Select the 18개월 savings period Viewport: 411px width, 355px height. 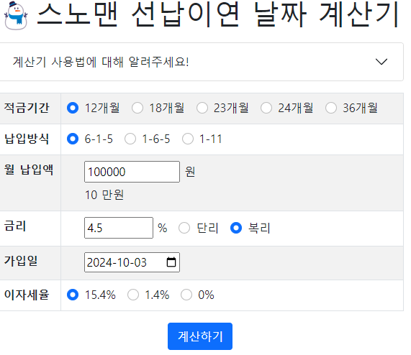pyautogui.click(x=137, y=108)
